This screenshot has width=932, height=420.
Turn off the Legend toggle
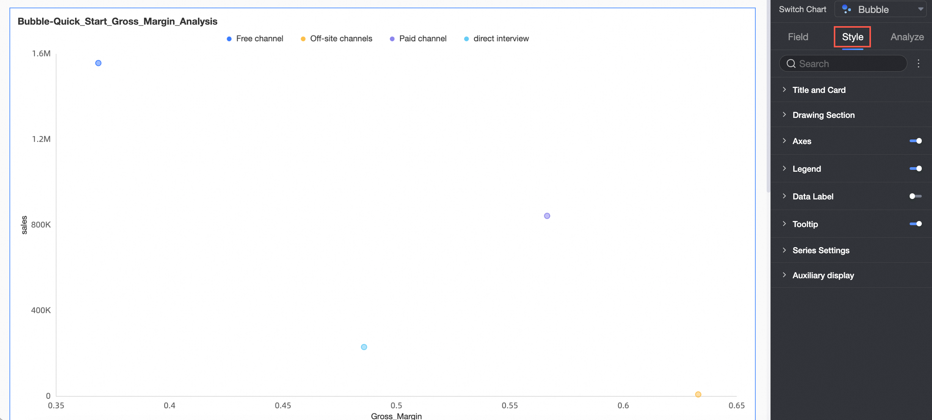(915, 169)
